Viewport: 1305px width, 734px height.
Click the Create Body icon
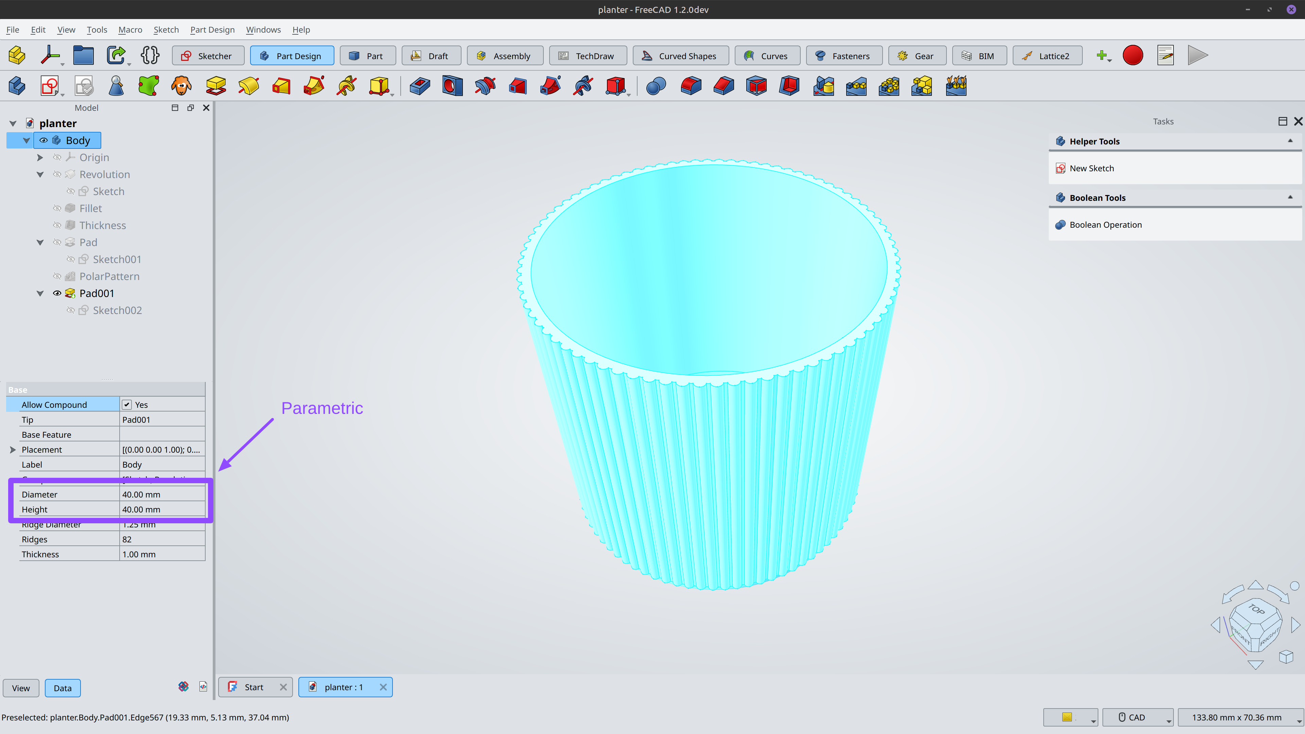pos(17,86)
